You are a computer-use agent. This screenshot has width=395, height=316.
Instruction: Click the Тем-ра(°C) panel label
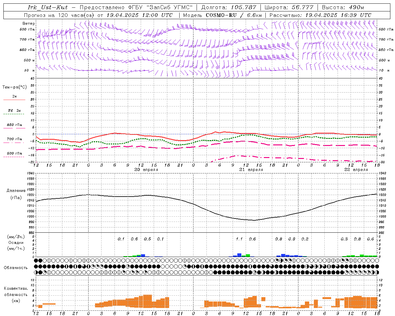click(x=15, y=87)
